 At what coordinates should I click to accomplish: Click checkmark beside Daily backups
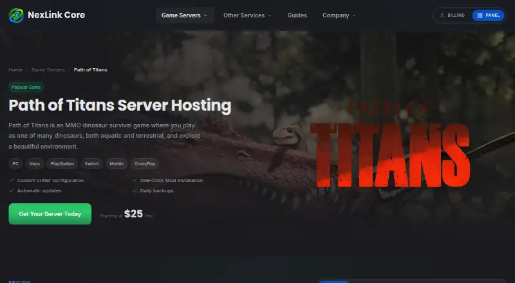coord(135,191)
